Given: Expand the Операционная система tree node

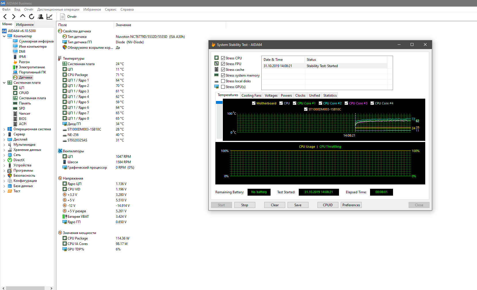Looking at the screenshot, I should (x=4, y=129).
